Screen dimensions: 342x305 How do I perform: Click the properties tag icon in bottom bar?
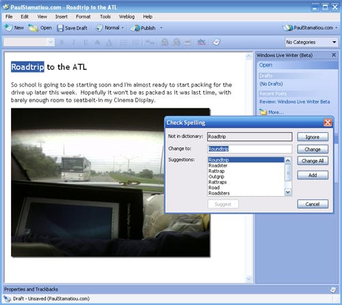point(333,289)
